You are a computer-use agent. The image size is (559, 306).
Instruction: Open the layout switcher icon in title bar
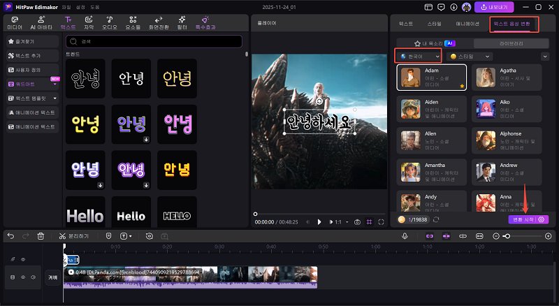428,7
